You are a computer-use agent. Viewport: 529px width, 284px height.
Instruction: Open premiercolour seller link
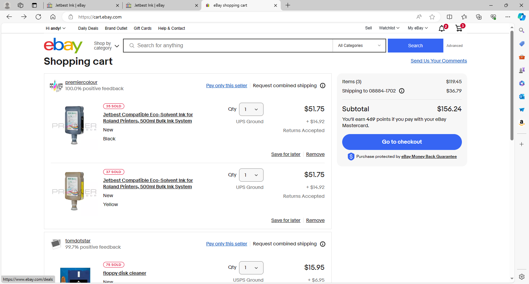click(x=81, y=82)
